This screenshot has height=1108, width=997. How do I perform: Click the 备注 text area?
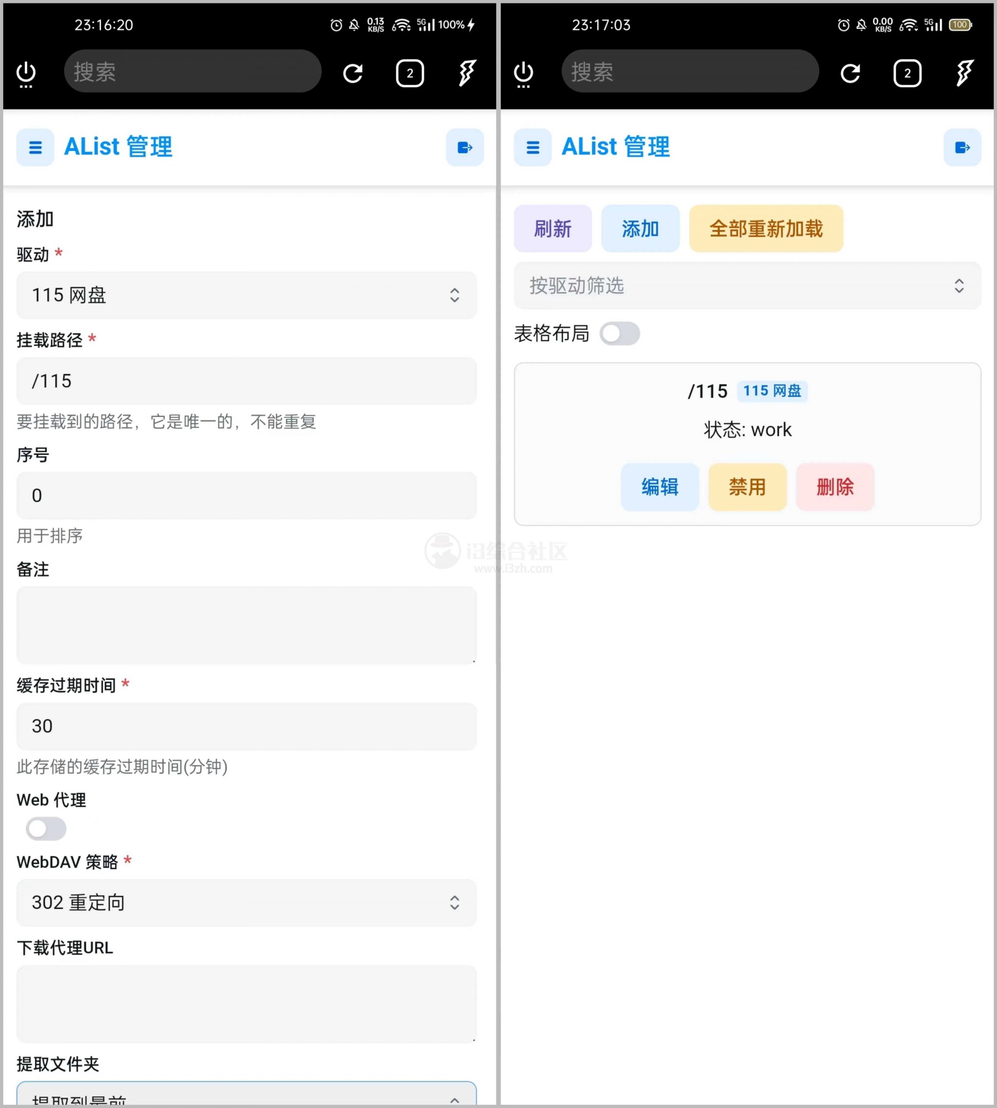[247, 625]
